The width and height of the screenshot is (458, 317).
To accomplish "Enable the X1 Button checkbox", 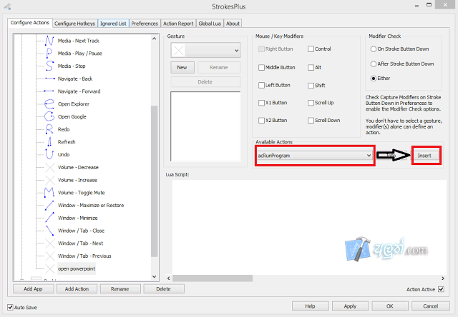I will [x=261, y=103].
